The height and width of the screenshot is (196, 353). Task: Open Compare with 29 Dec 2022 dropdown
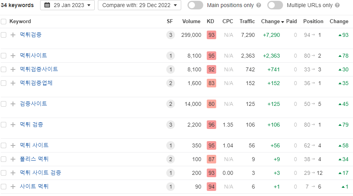point(139,5)
